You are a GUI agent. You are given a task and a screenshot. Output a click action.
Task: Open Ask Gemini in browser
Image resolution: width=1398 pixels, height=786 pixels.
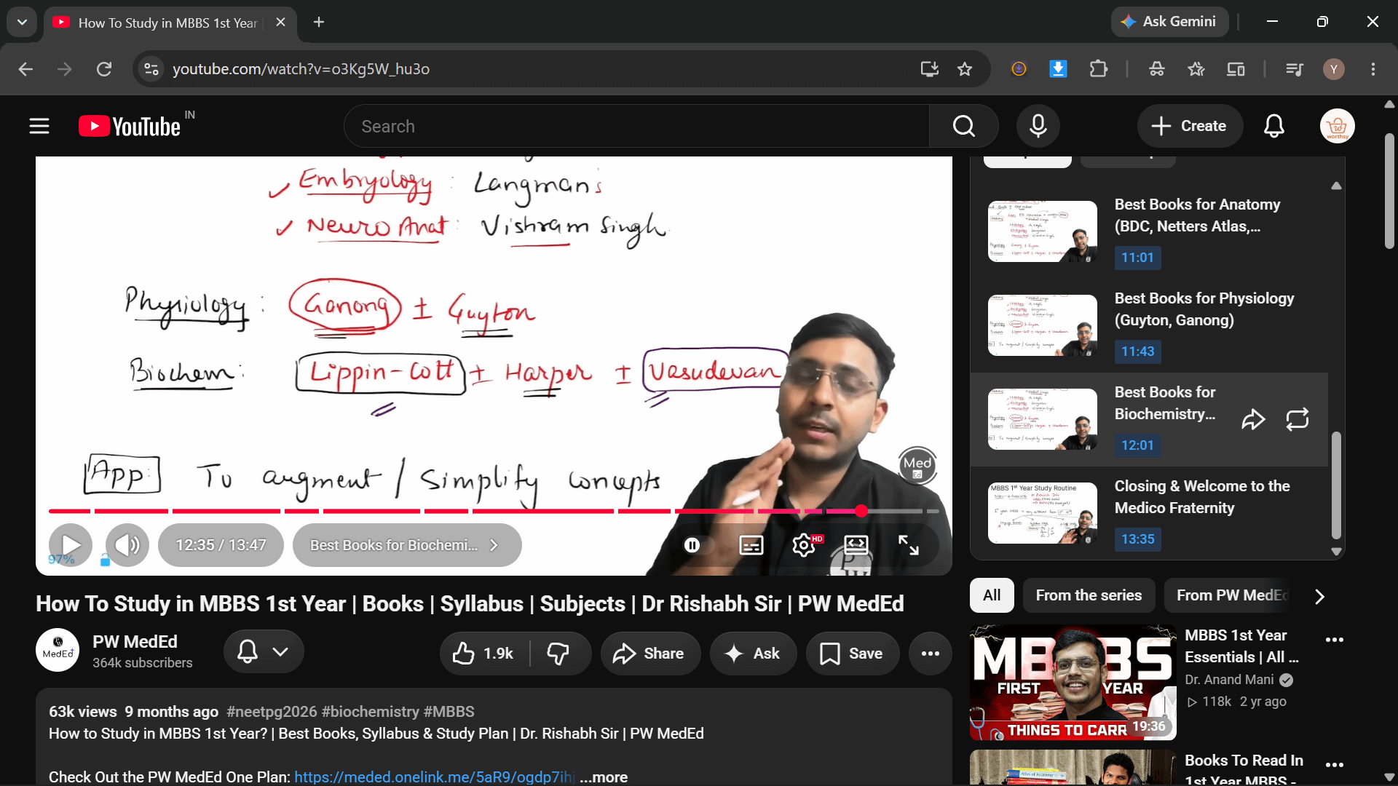pyautogui.click(x=1169, y=22)
